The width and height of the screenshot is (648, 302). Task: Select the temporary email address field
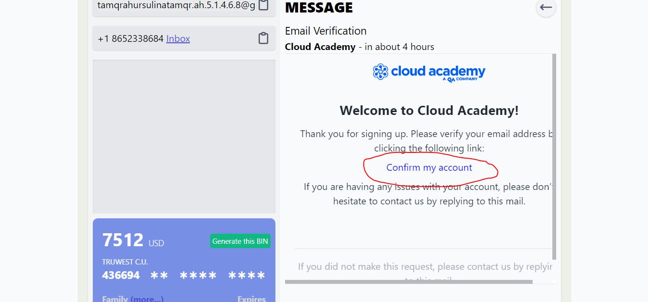coord(184,7)
